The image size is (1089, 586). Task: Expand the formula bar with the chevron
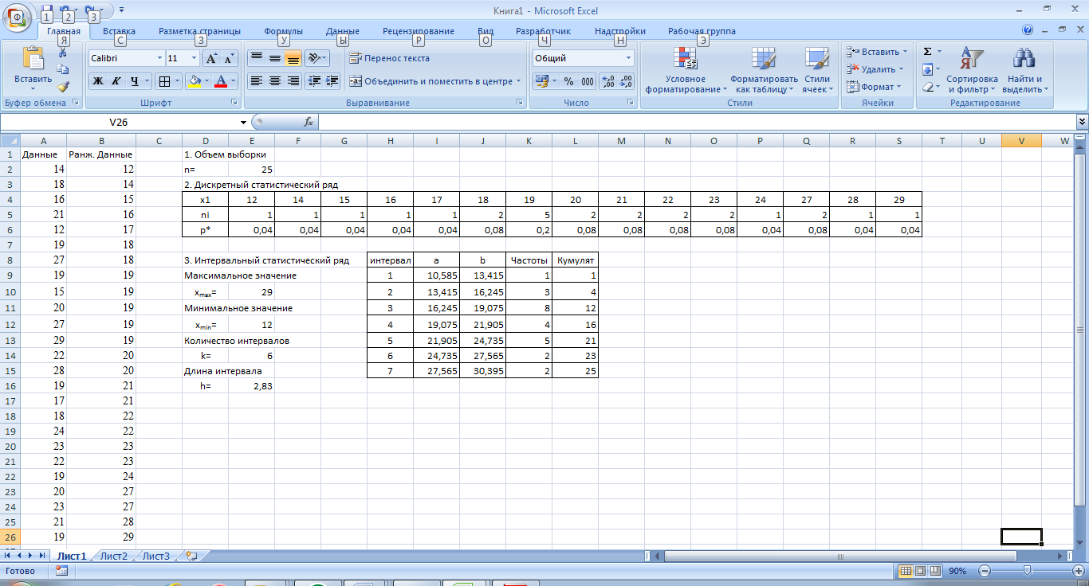[1082, 122]
